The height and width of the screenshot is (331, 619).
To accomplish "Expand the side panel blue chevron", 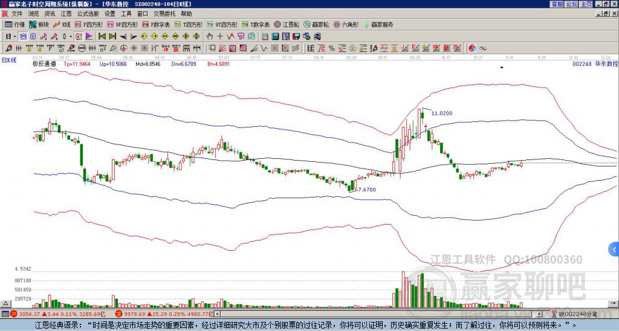I will tap(614, 249).
